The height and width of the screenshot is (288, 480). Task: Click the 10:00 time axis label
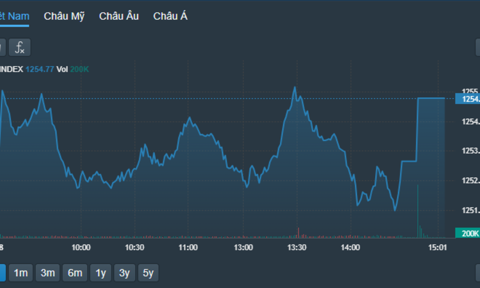click(x=81, y=247)
